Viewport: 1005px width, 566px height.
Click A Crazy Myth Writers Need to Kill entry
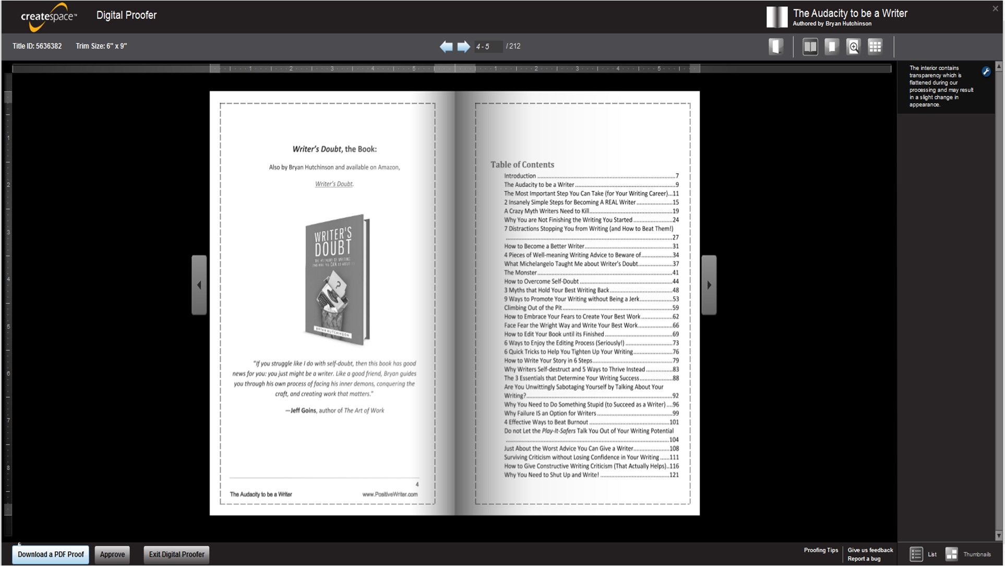pos(591,211)
